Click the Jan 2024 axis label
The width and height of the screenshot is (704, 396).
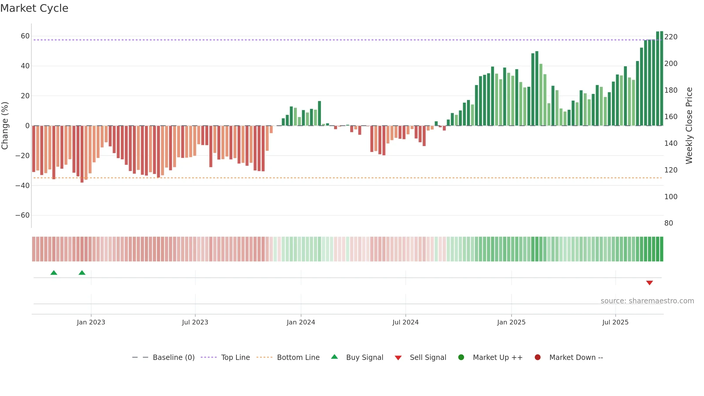click(x=301, y=322)
